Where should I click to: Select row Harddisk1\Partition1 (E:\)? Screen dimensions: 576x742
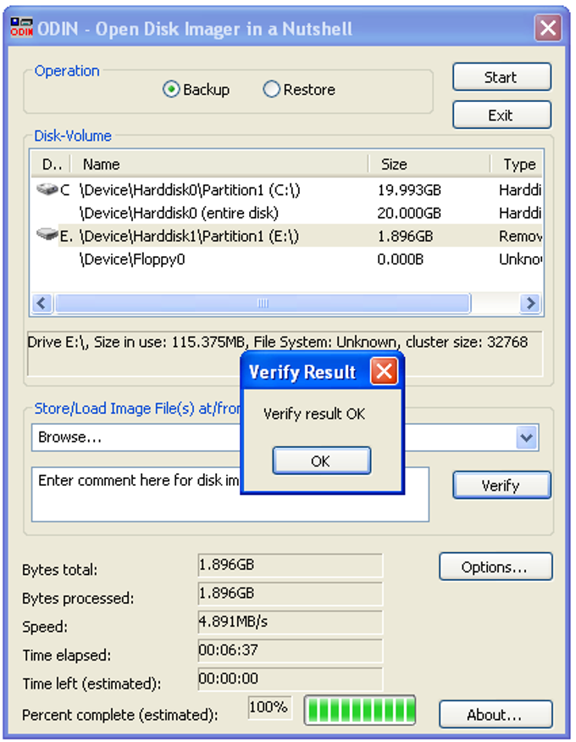(x=287, y=236)
